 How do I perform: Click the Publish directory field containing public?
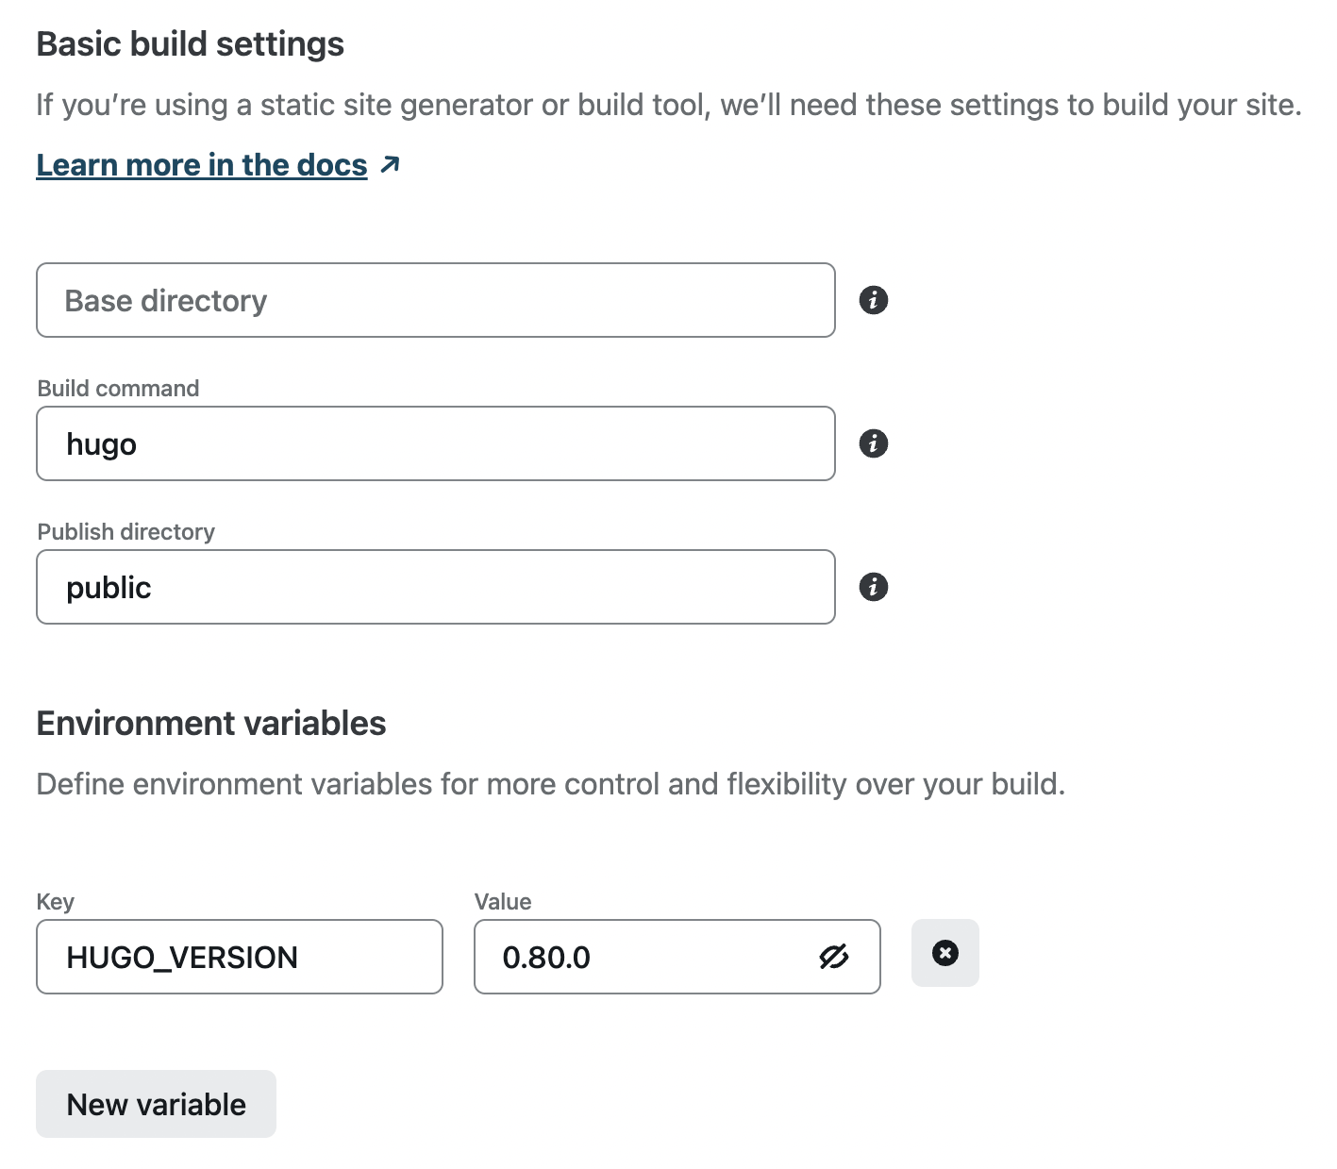435,587
